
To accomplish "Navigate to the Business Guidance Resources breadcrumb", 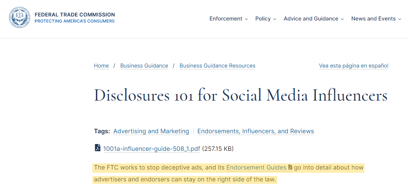I will click(217, 66).
